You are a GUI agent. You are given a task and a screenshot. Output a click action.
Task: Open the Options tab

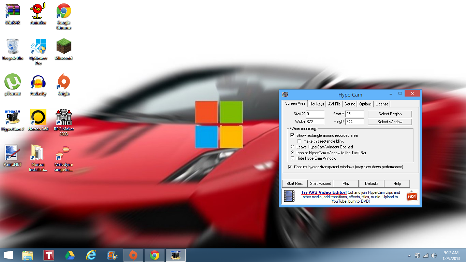point(365,104)
